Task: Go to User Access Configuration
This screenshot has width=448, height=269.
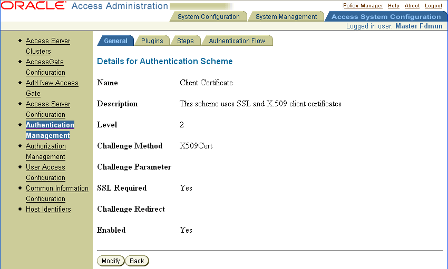Action: point(45,172)
